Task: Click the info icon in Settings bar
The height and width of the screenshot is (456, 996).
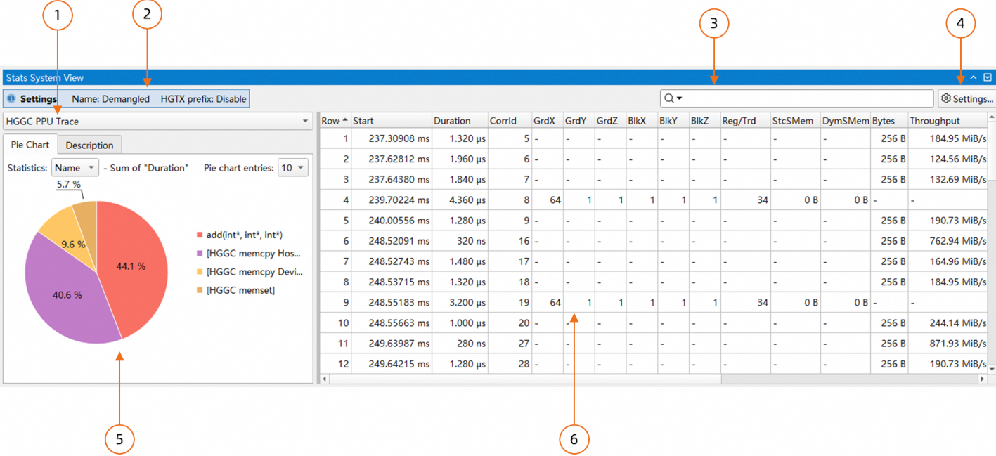Action: 11,99
